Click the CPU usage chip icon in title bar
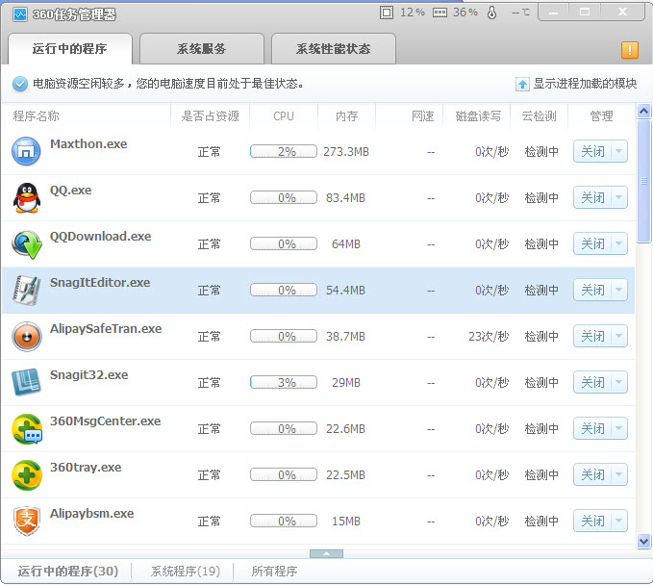 point(387,13)
